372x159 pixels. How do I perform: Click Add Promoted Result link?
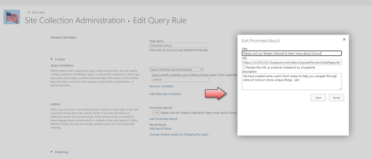point(163,119)
